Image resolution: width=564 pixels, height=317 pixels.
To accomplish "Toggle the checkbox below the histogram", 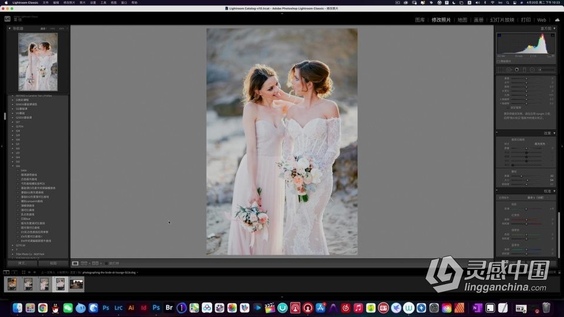I will 498,61.
